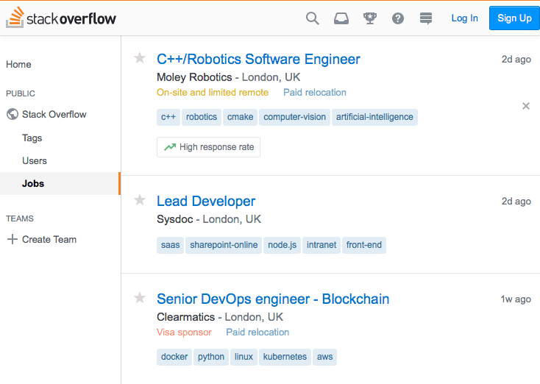
Task: Click Paid relocation under Moley Robotics
Action: click(x=315, y=92)
